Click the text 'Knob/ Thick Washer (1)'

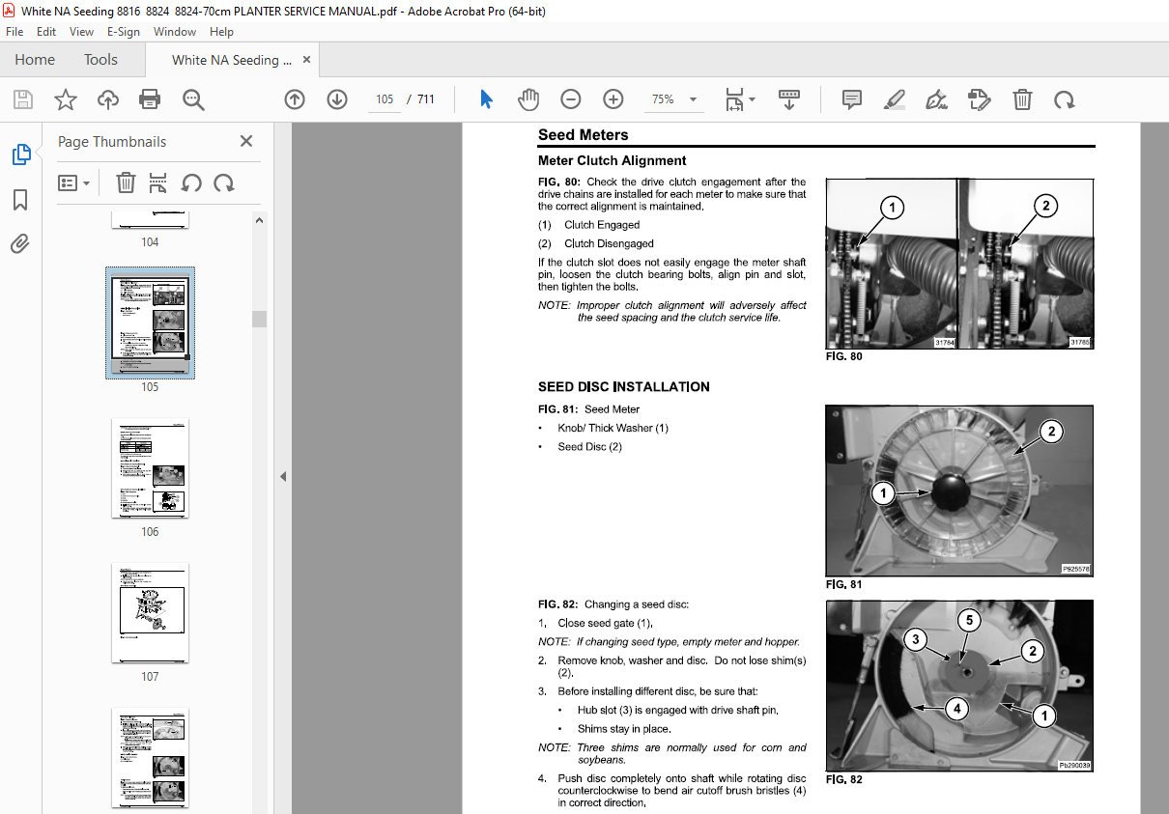(x=613, y=428)
